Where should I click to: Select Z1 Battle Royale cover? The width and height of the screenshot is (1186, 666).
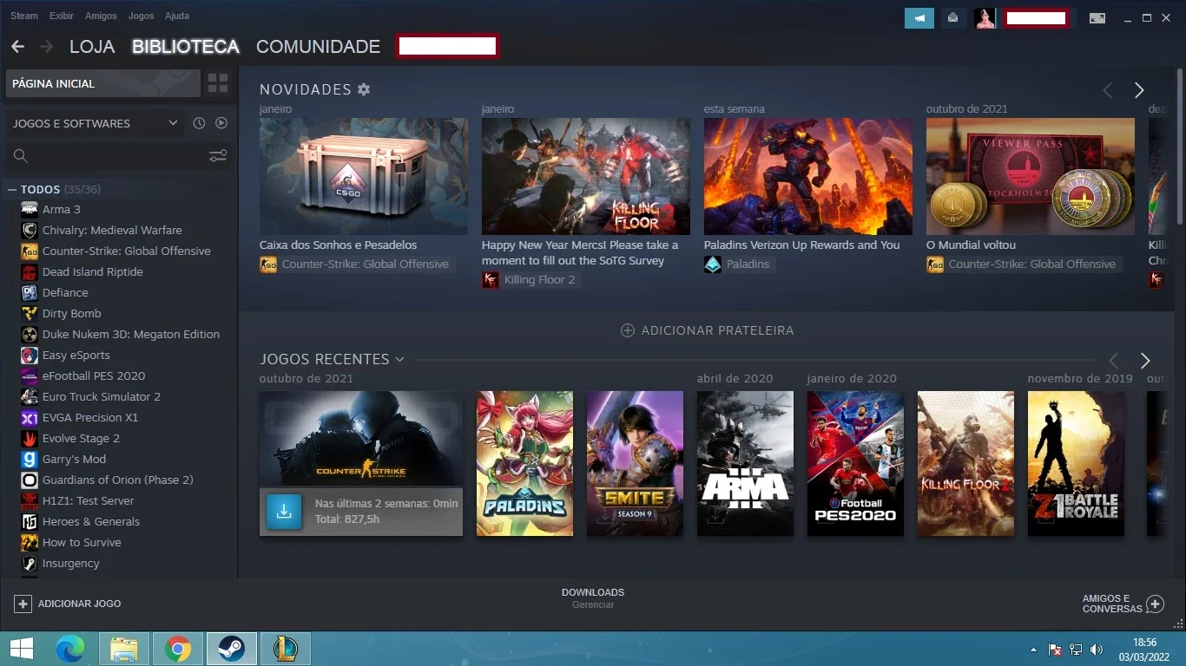1076,463
